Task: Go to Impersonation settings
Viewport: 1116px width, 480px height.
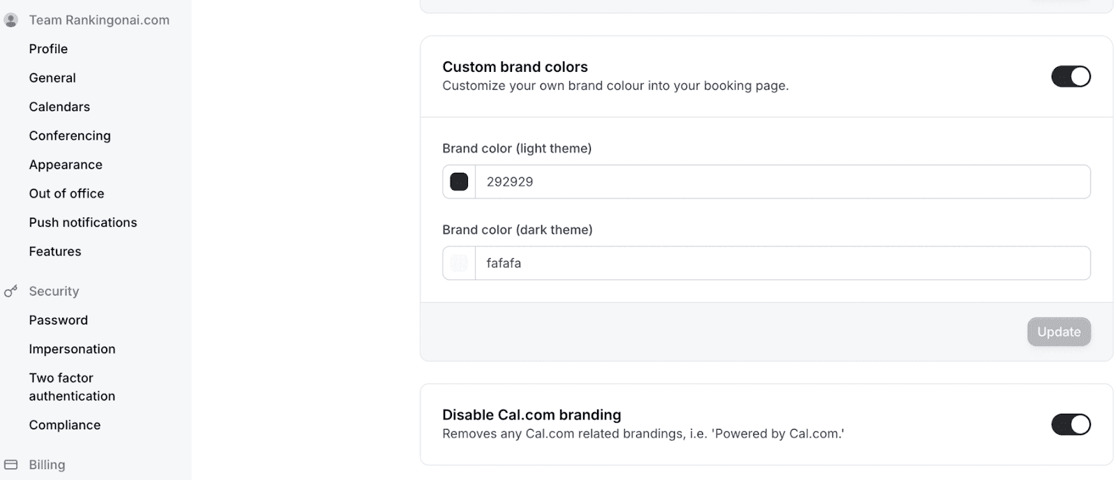Action: [x=72, y=349]
